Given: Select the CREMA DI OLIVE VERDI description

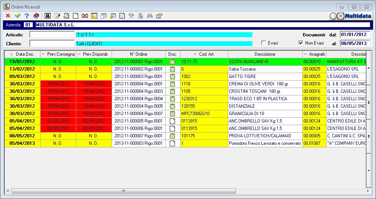Looking at the screenshot, I should [x=265, y=84].
